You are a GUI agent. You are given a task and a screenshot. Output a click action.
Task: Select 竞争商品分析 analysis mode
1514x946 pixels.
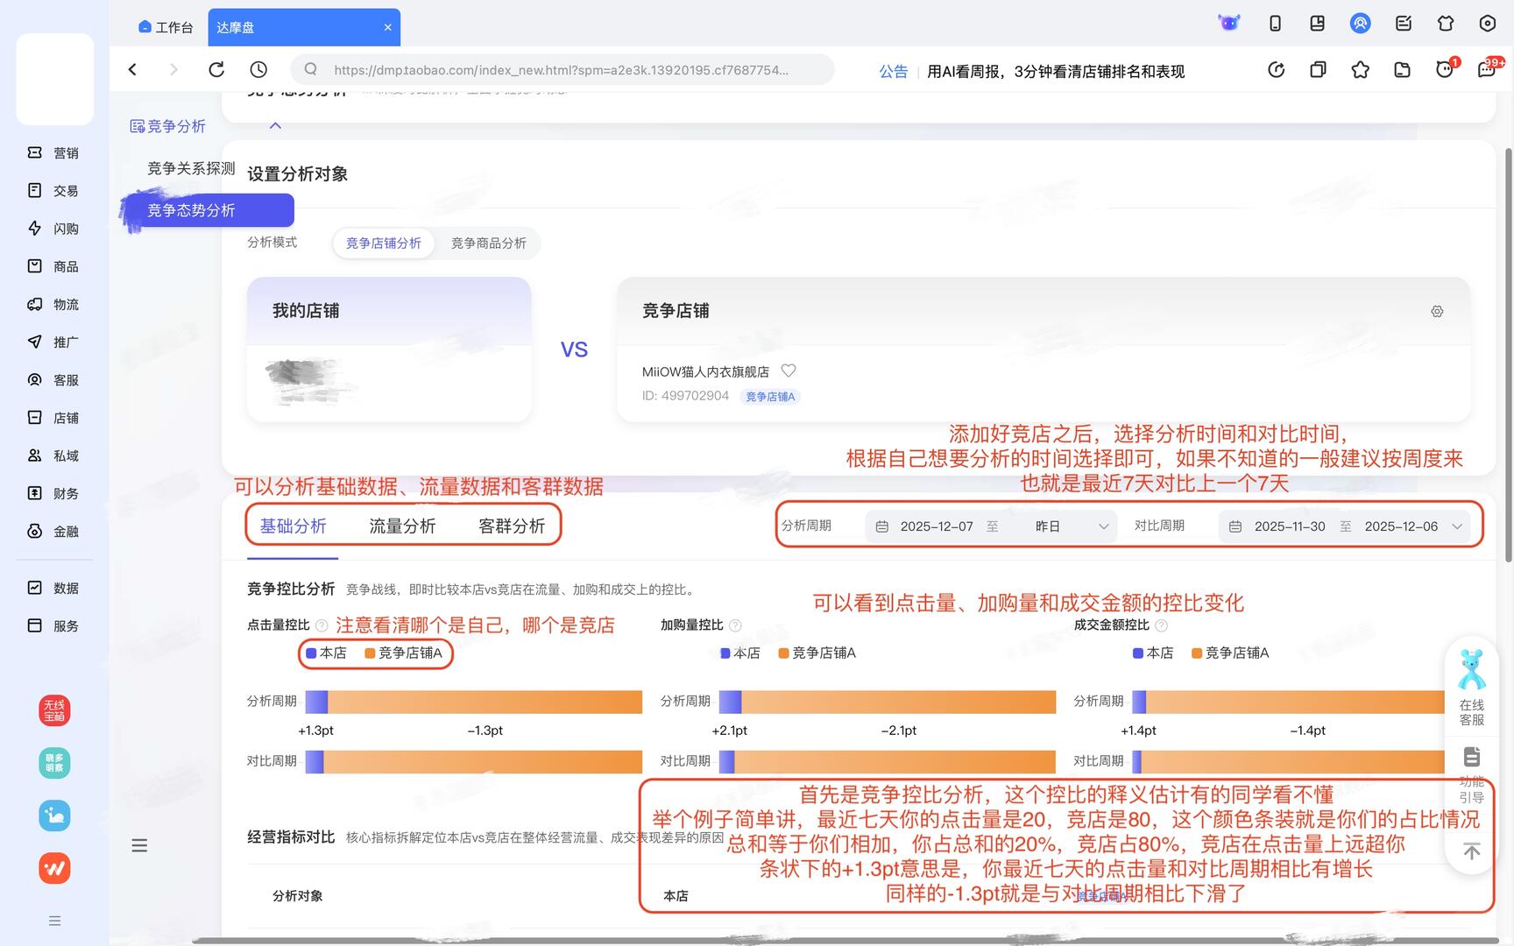(x=489, y=243)
